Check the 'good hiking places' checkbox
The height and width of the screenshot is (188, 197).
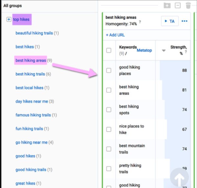[x=109, y=70]
